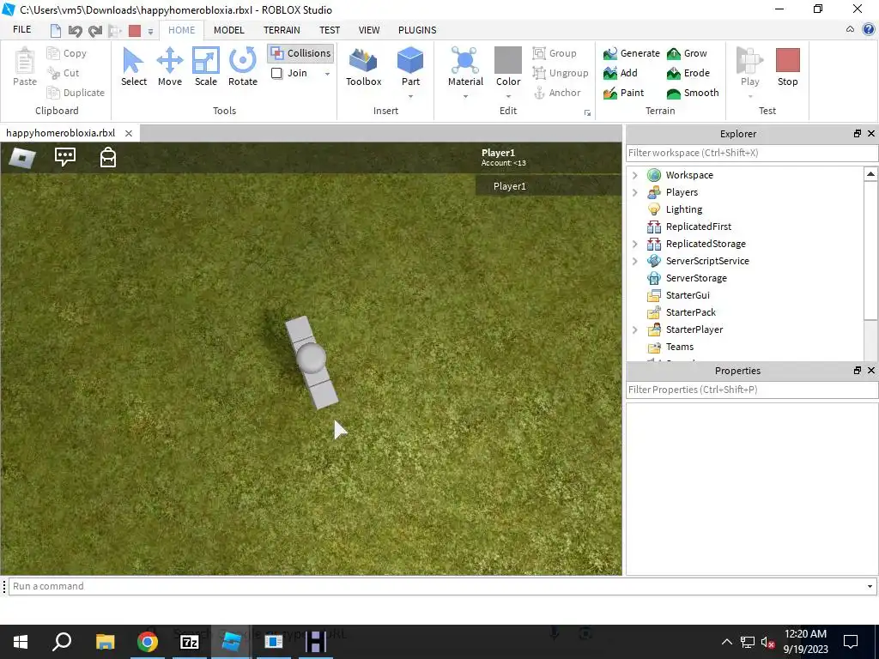Open the Join options dropdown arrow
The height and width of the screenshot is (659, 879).
(327, 74)
